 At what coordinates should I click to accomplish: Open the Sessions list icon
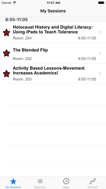click(40, 181)
